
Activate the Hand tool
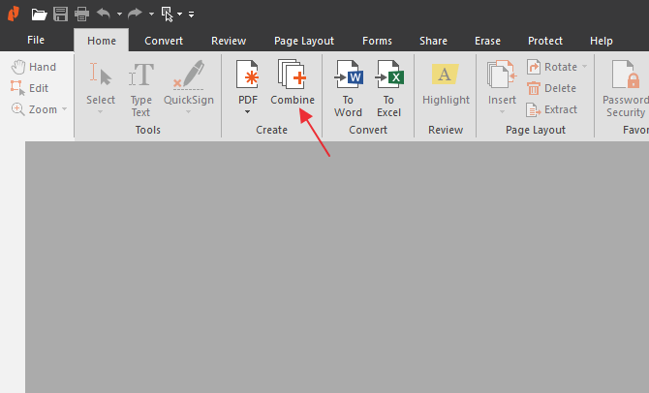(34, 67)
